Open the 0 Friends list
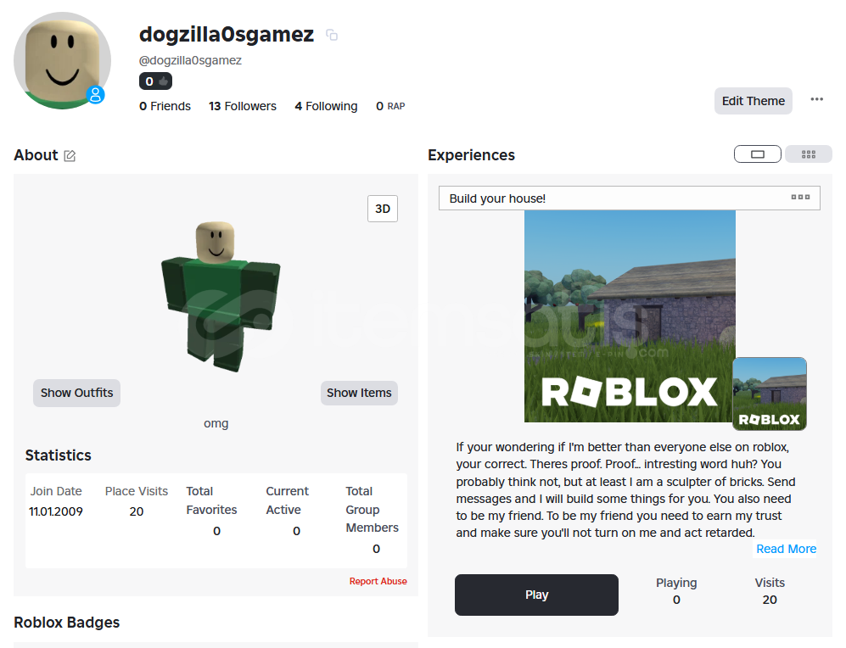This screenshot has height=648, width=846. (165, 106)
